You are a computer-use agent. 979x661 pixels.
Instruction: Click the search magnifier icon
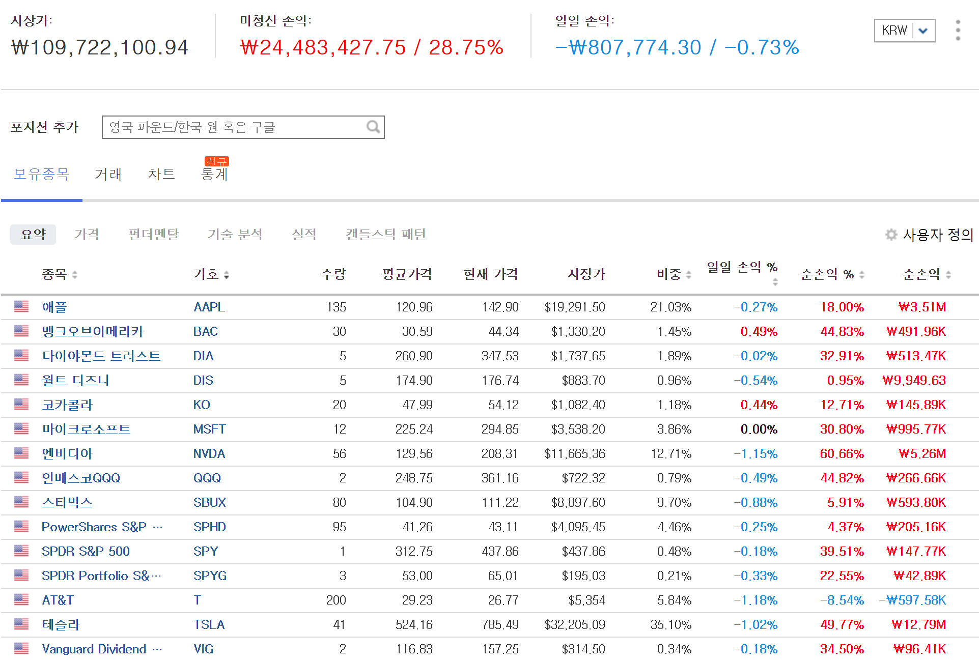click(x=373, y=127)
